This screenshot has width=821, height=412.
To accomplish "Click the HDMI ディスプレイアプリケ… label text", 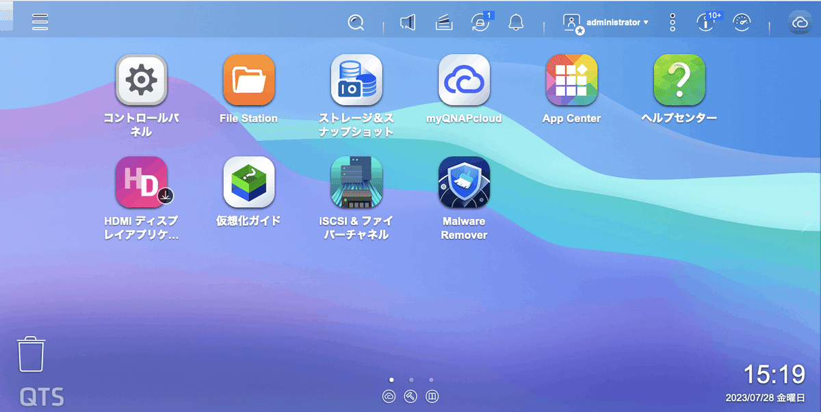I will point(142,228).
